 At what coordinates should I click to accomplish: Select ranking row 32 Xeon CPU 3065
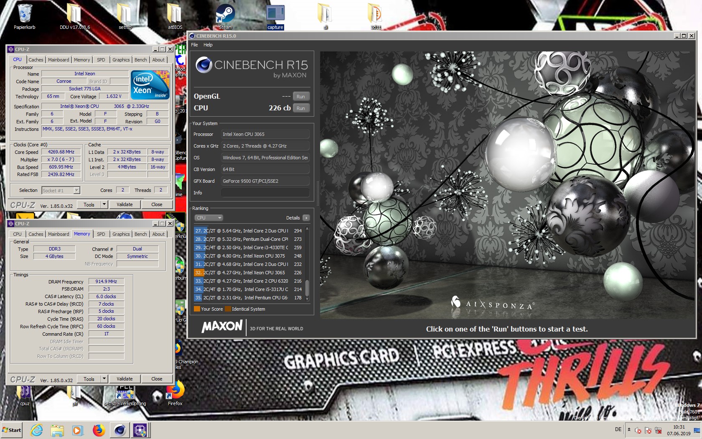[248, 273]
